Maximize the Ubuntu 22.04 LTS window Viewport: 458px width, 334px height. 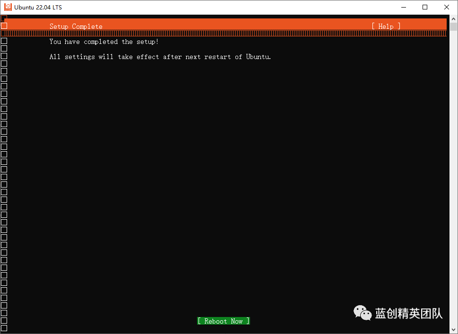click(x=425, y=7)
